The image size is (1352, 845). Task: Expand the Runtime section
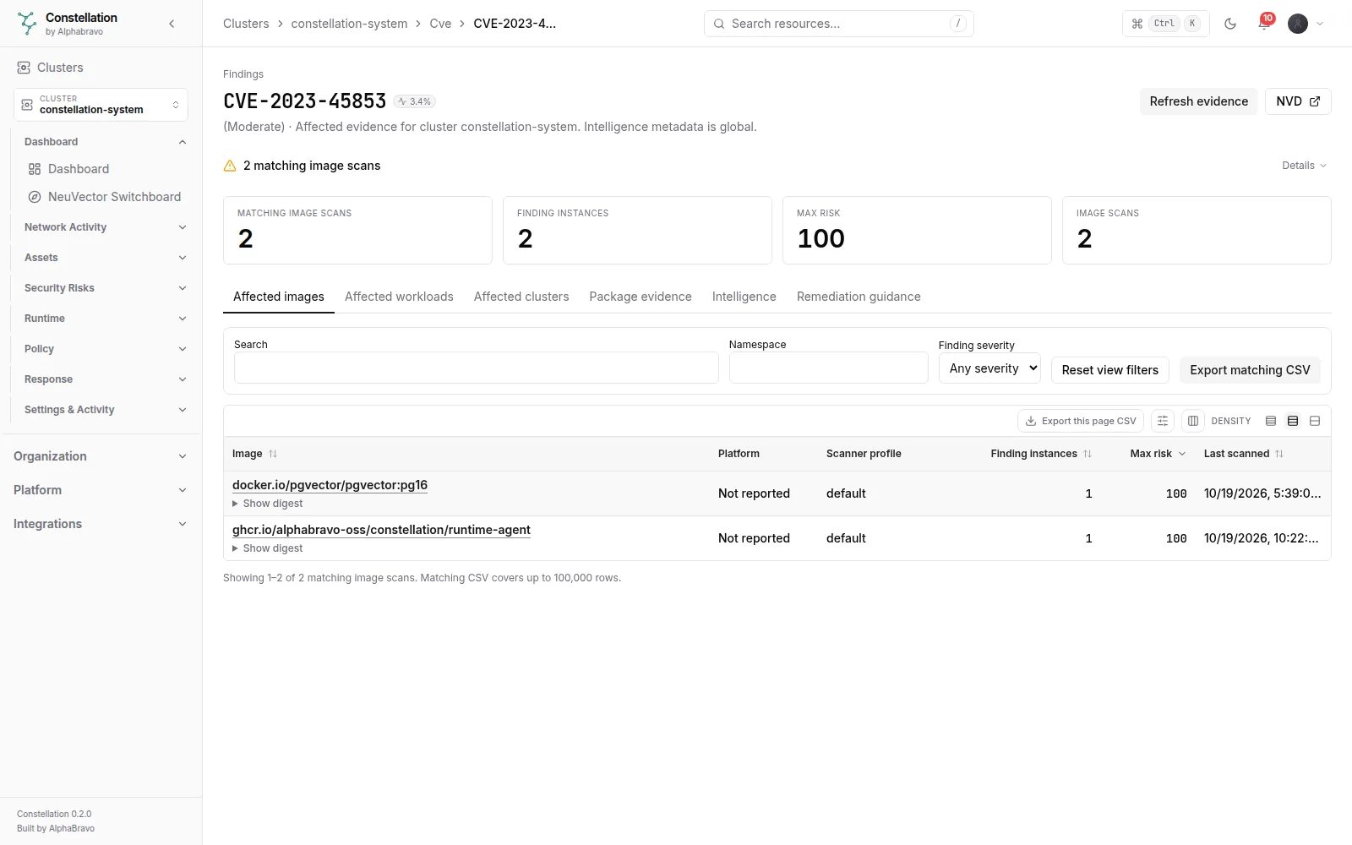(x=106, y=319)
